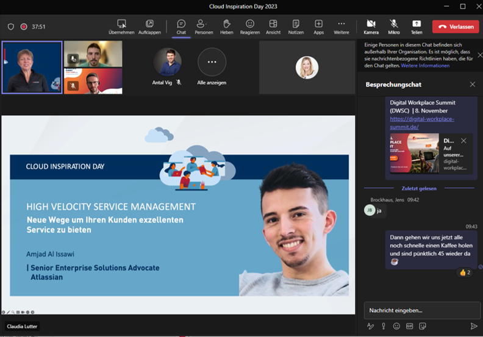Send message with the arrow icon
483x337 pixels.
[474, 326]
